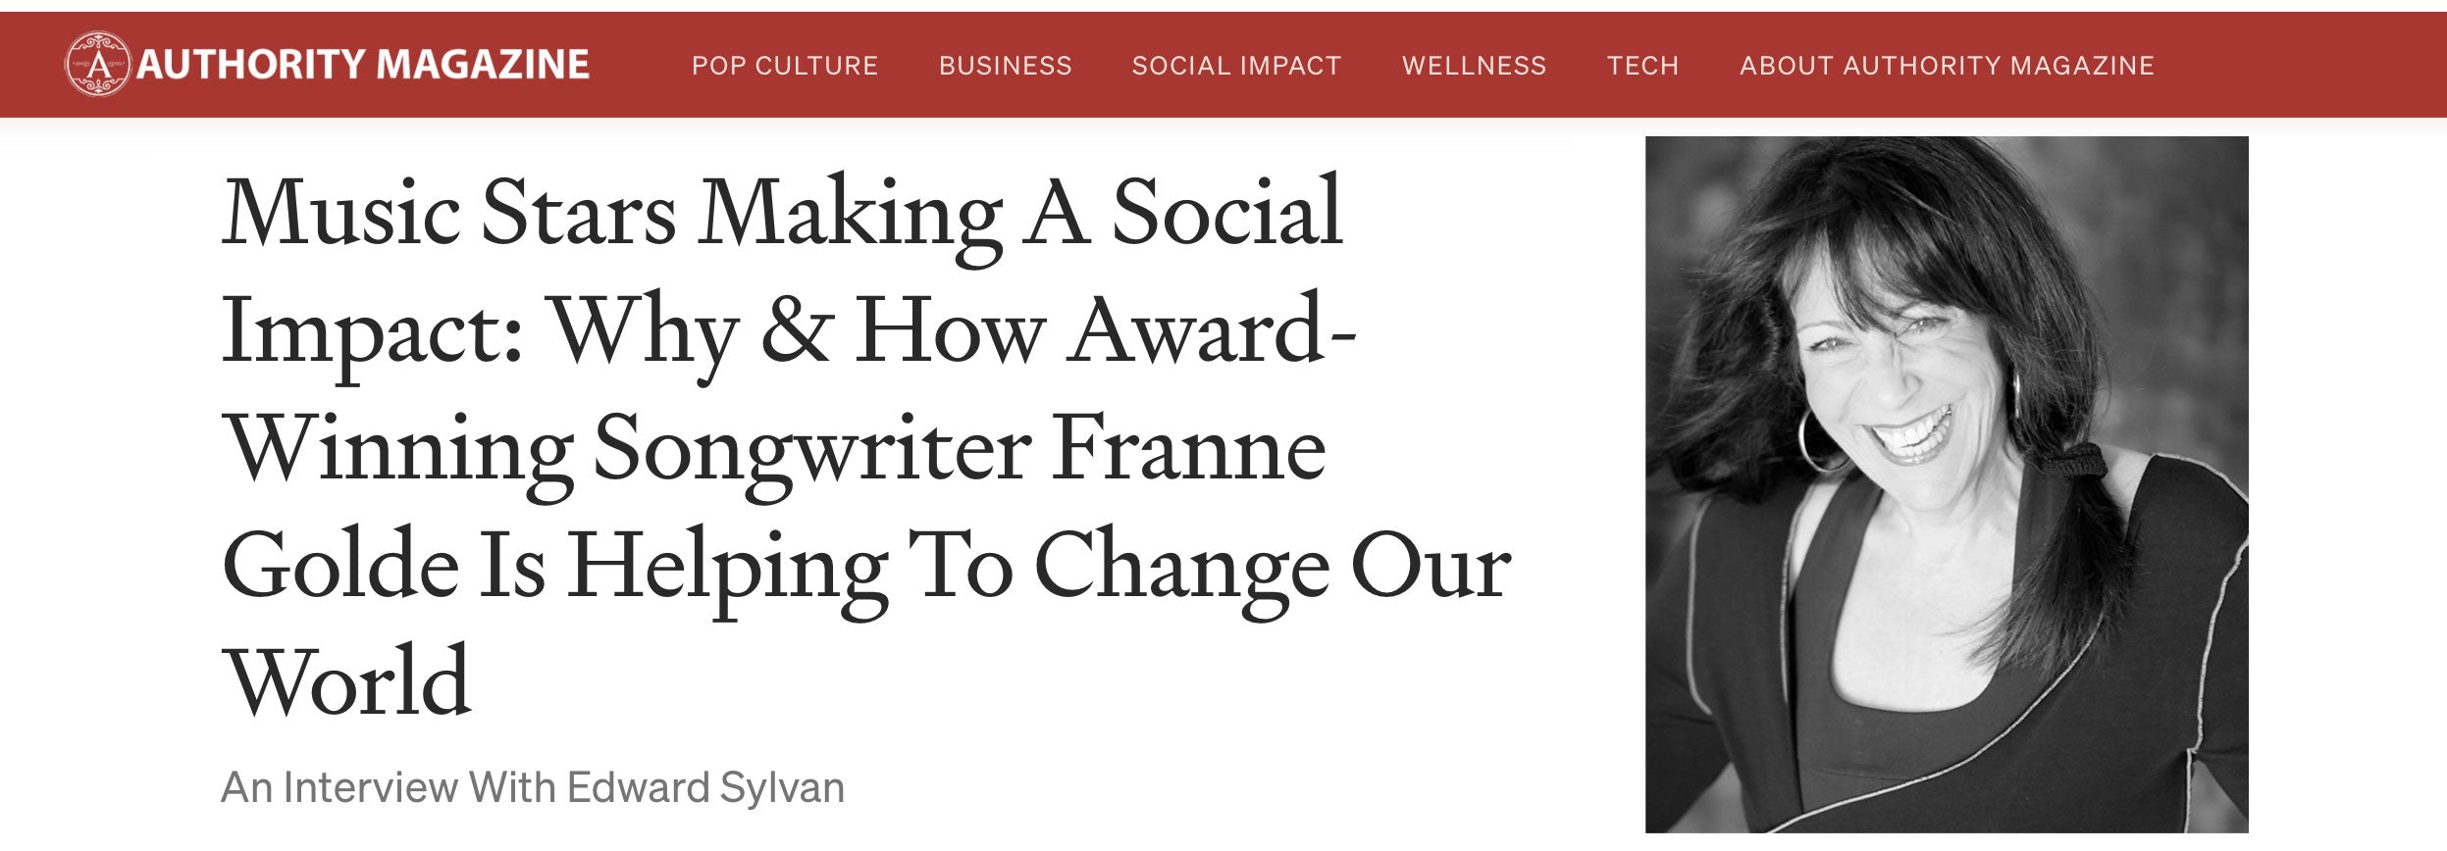Click the word "Songwriter" in the headline
This screenshot has width=2447, height=851.
pyautogui.click(x=811, y=450)
